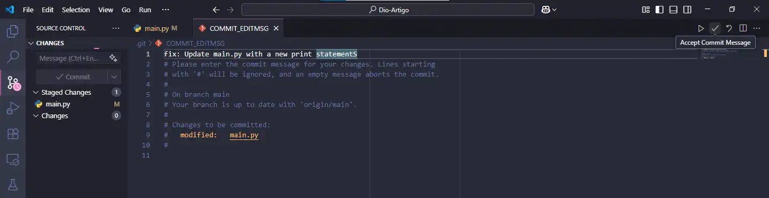Click the M status on staged main.py
Screen dimensions: 769x198
(116, 104)
